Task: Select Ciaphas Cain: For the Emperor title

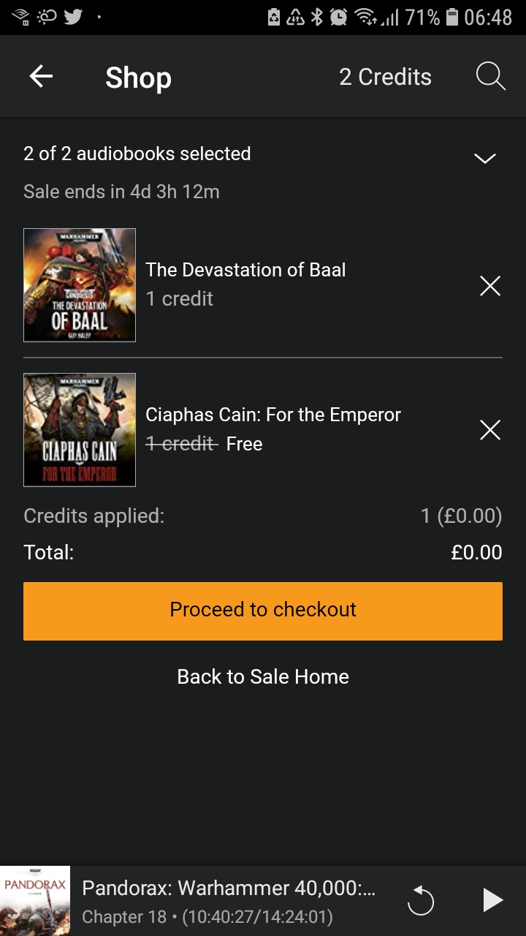Action: pyautogui.click(x=273, y=415)
